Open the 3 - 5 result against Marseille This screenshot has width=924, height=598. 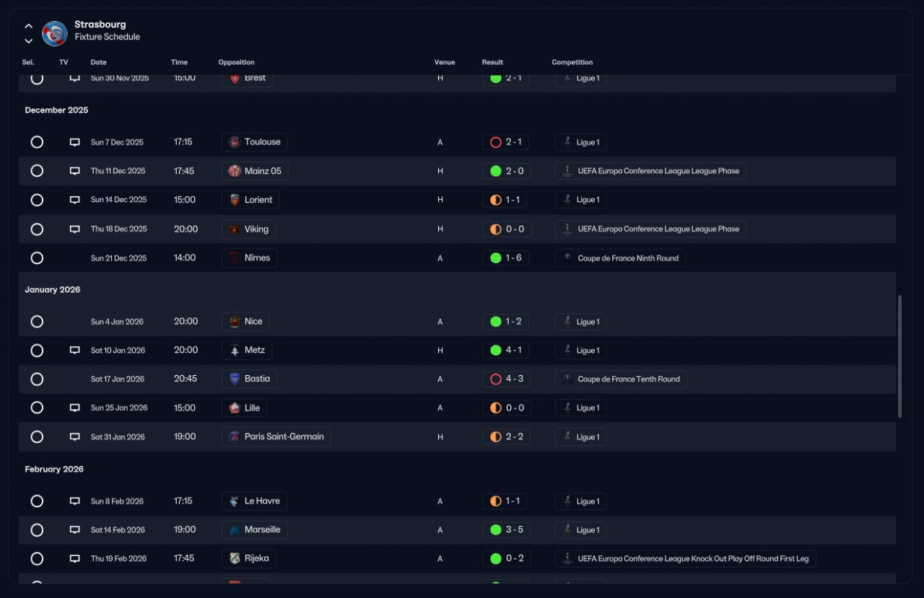[x=505, y=530]
